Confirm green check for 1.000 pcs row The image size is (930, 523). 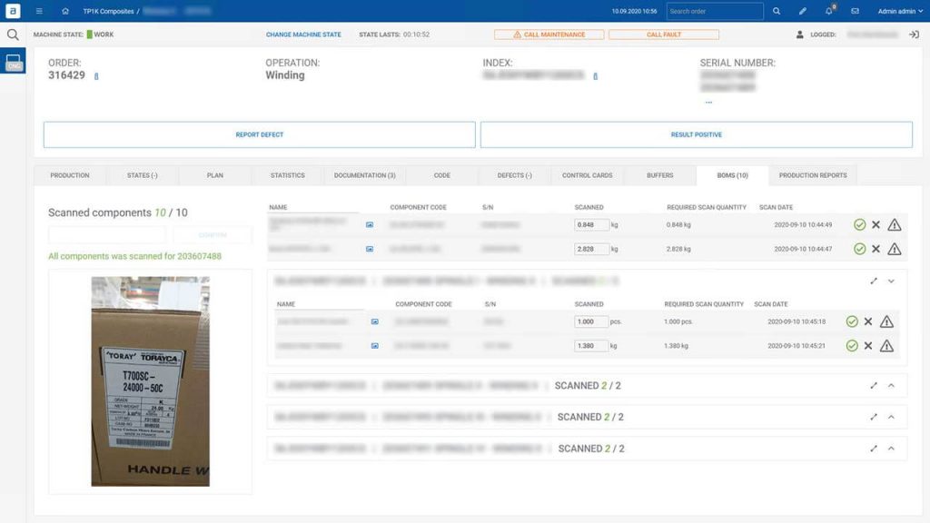(x=852, y=321)
